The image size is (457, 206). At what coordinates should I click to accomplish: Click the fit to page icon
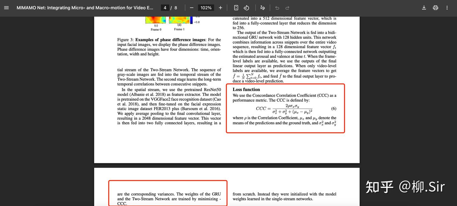tap(236, 8)
